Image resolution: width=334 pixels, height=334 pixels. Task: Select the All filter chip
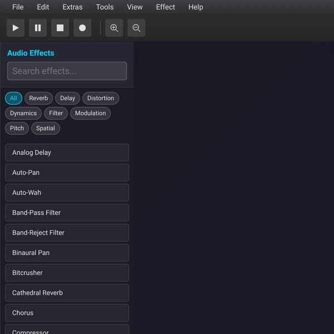(13, 98)
